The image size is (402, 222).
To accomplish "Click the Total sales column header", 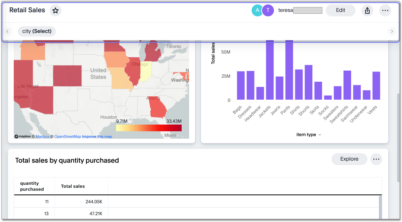I will pos(73,186).
